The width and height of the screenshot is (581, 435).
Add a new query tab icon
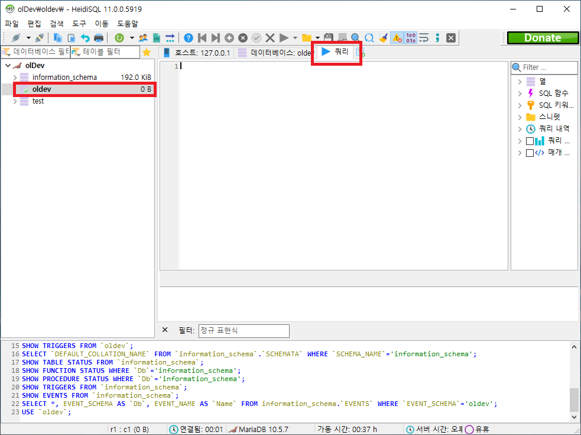(x=360, y=52)
